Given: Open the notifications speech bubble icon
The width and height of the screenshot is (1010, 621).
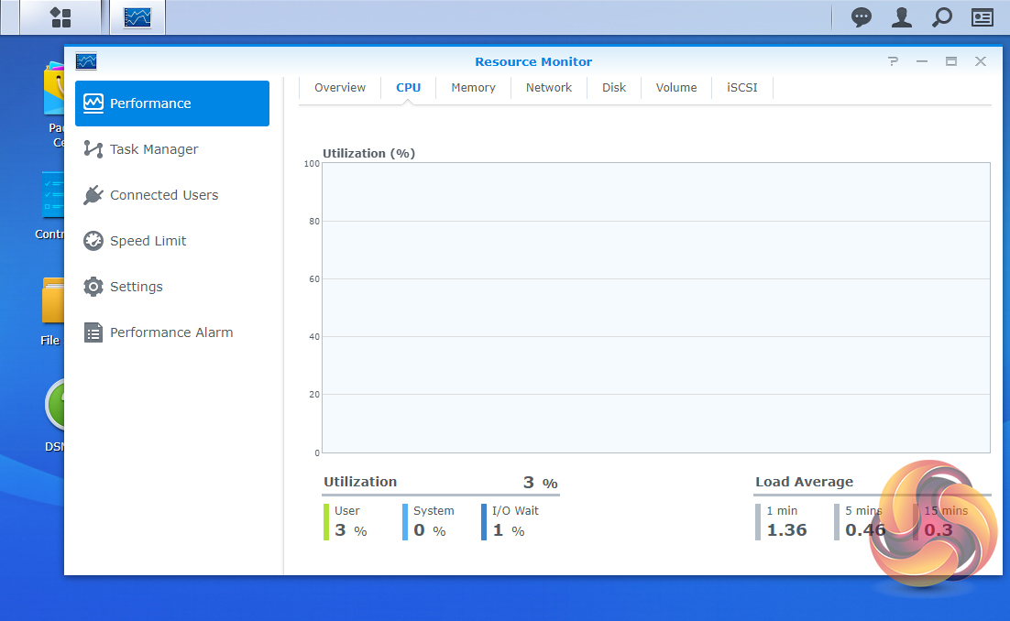Looking at the screenshot, I should coord(862,17).
